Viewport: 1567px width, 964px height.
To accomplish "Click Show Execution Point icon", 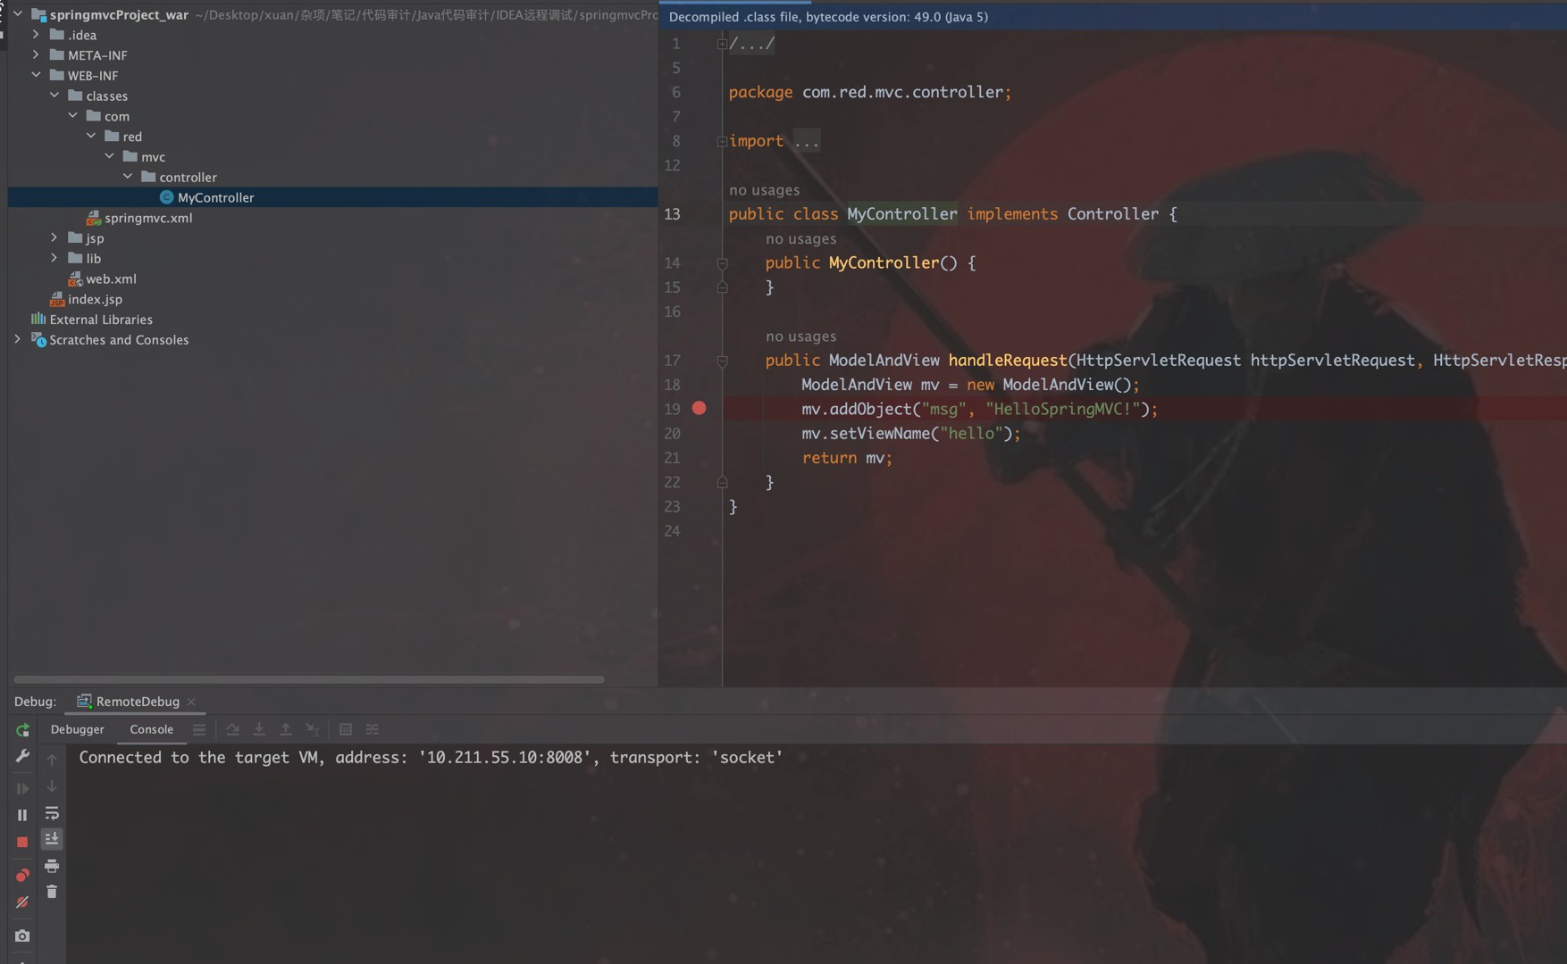I will (199, 729).
